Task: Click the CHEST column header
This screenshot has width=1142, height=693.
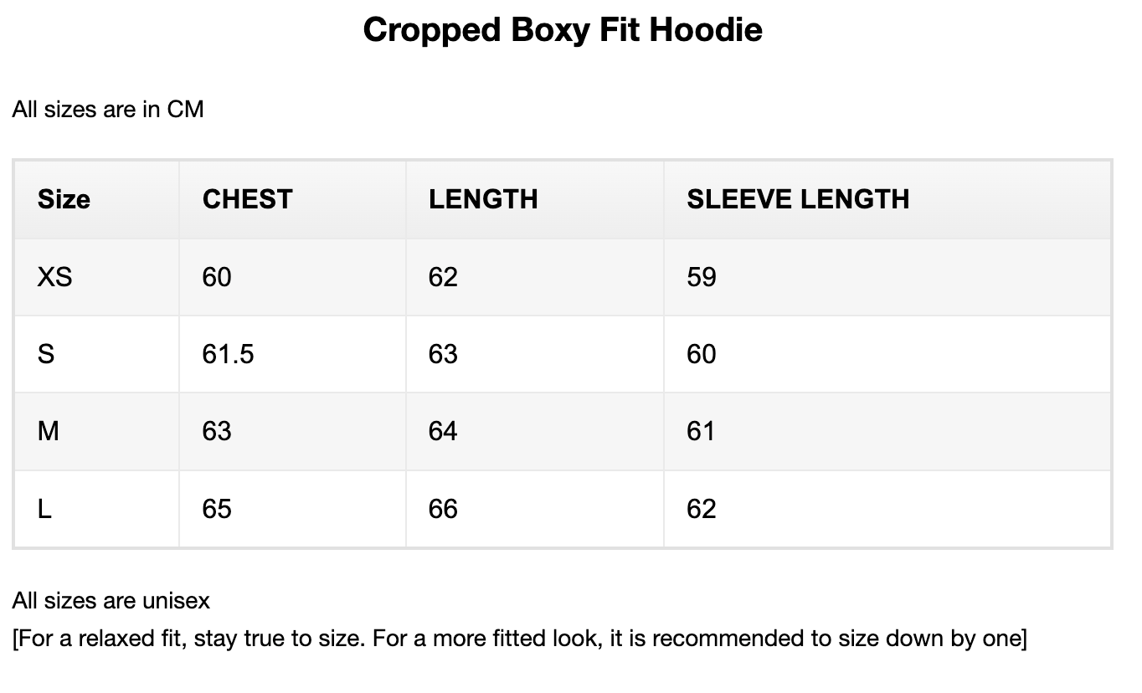Action: (248, 199)
